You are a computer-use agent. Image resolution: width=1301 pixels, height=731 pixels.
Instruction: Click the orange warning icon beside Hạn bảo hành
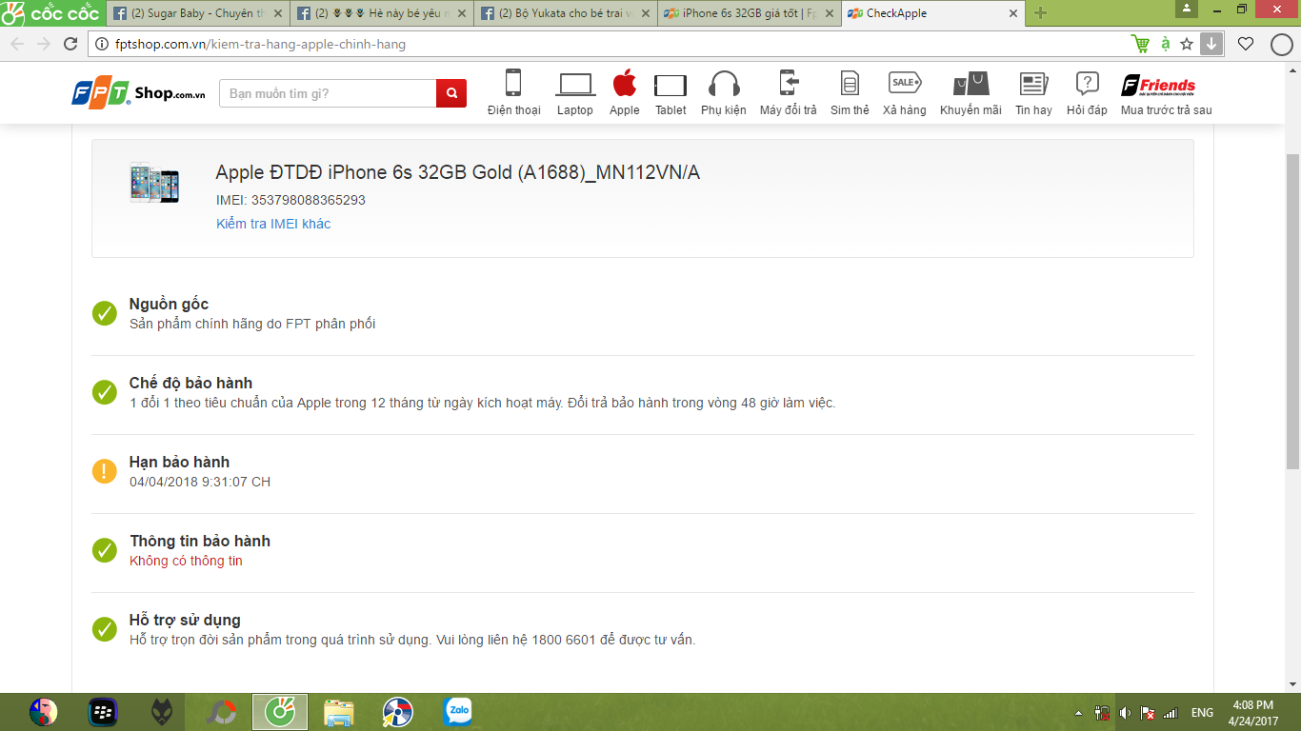(x=105, y=470)
